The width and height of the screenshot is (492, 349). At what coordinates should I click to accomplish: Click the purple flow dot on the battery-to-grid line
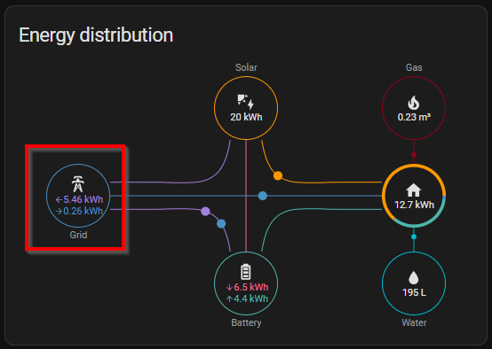click(x=205, y=212)
